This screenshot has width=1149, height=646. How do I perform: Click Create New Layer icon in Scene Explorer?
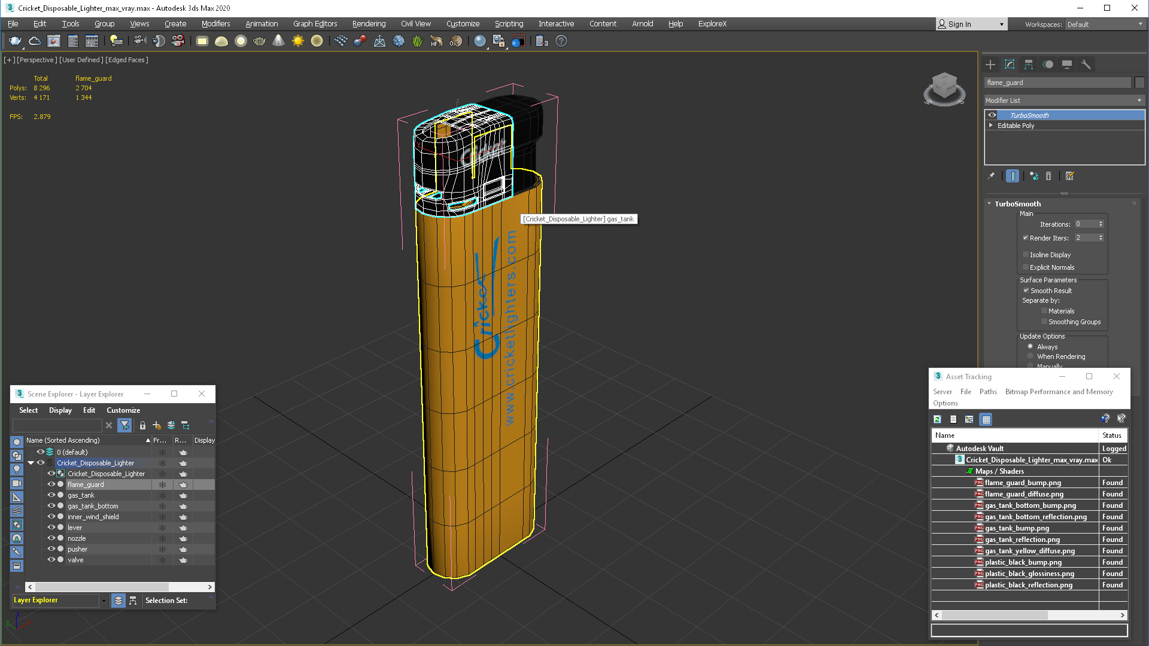pos(157,425)
